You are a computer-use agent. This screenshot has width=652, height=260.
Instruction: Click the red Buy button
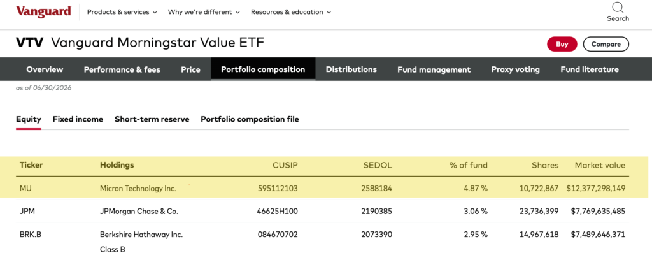(562, 44)
